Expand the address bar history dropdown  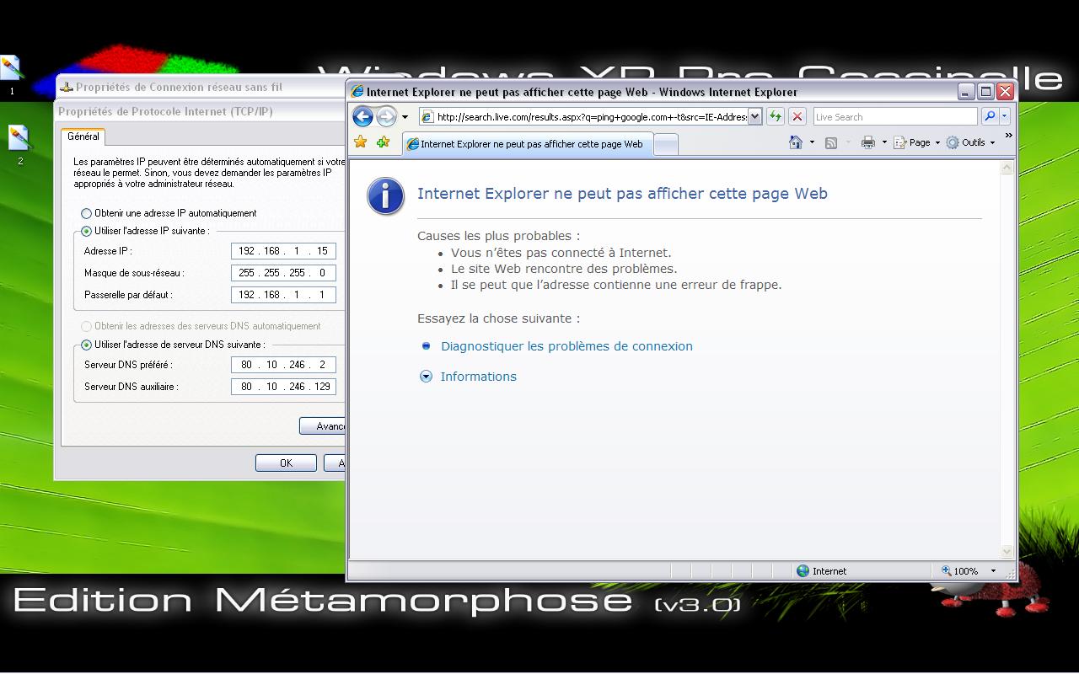point(754,116)
